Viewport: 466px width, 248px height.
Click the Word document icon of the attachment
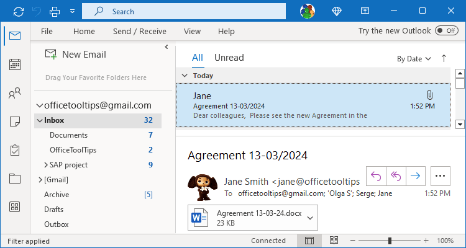(199, 218)
